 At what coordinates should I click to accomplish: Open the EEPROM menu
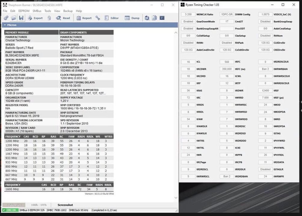pos(24,11)
